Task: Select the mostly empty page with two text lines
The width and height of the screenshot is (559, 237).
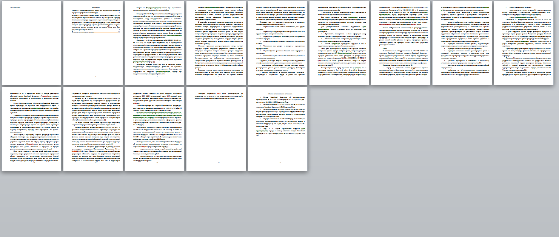Action: click(x=216, y=129)
